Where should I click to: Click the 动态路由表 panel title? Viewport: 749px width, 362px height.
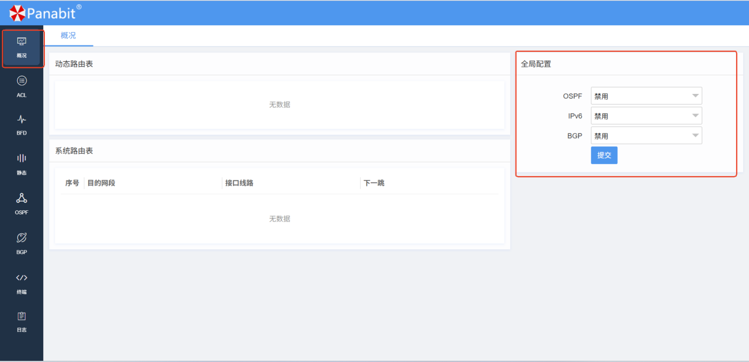(x=74, y=64)
